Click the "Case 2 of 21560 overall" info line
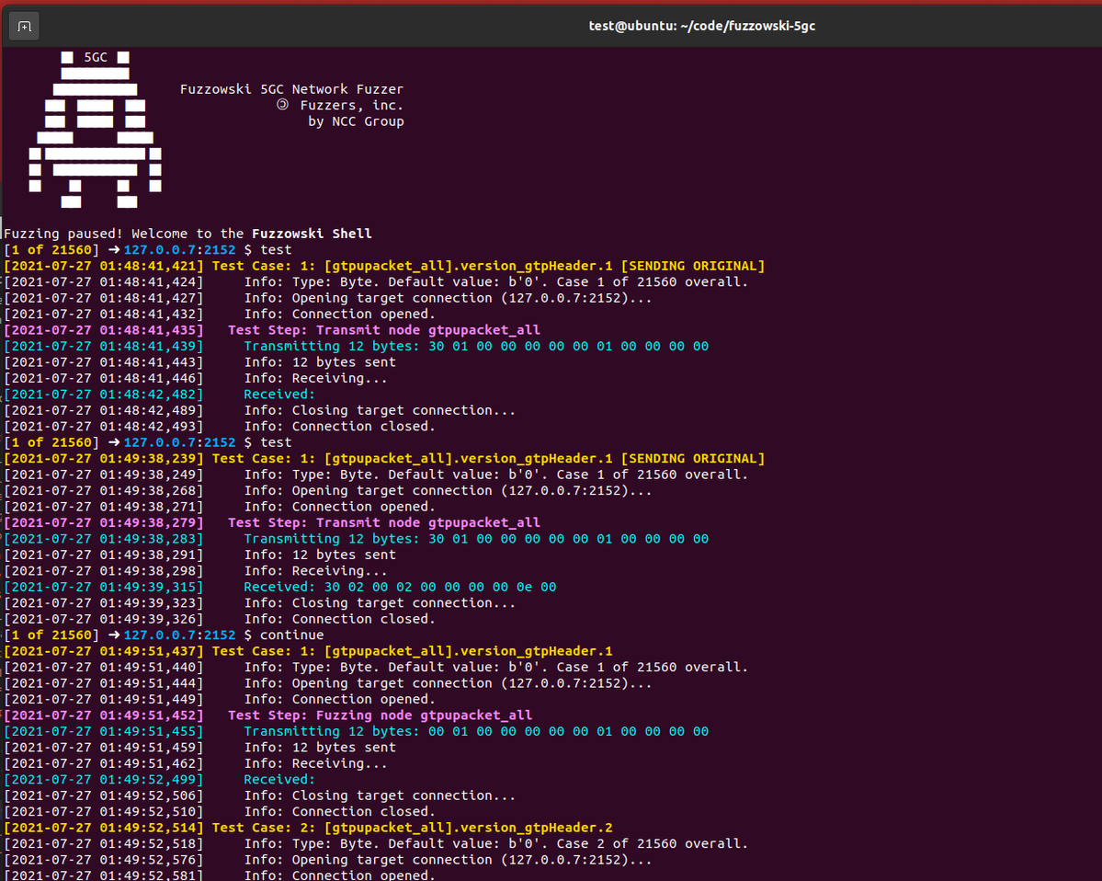This screenshot has height=881, width=1102. click(495, 843)
